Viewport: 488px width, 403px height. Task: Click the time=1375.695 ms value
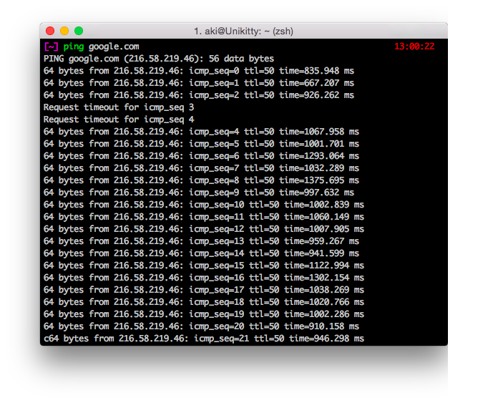click(319, 180)
